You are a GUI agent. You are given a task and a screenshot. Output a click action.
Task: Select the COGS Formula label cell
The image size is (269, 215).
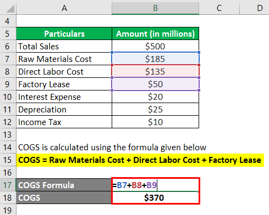[x=64, y=185]
